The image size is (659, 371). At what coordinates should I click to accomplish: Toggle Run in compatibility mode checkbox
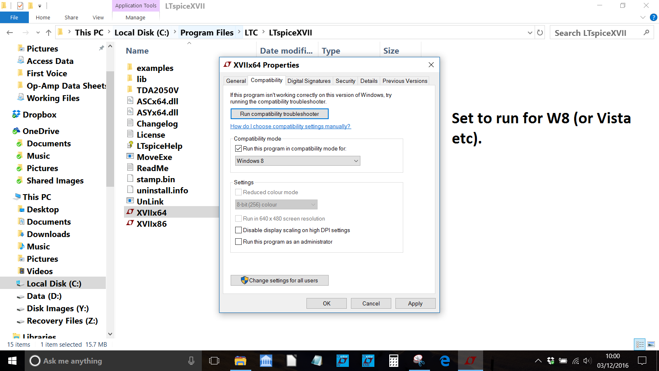tap(238, 148)
